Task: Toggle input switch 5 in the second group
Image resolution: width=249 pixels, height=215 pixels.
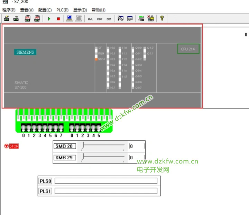Action: 99,128
